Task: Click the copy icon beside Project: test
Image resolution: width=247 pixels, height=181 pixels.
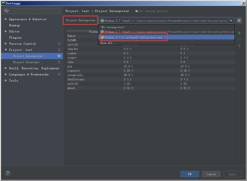Action: [x=59, y=50]
